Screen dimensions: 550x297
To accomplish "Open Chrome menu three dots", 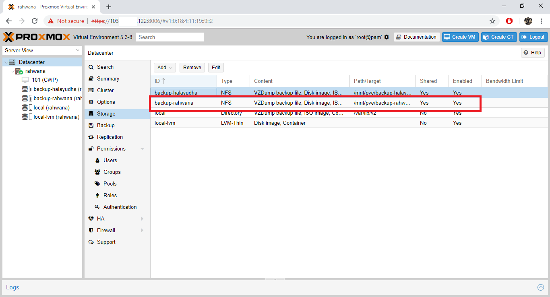I will 542,21.
